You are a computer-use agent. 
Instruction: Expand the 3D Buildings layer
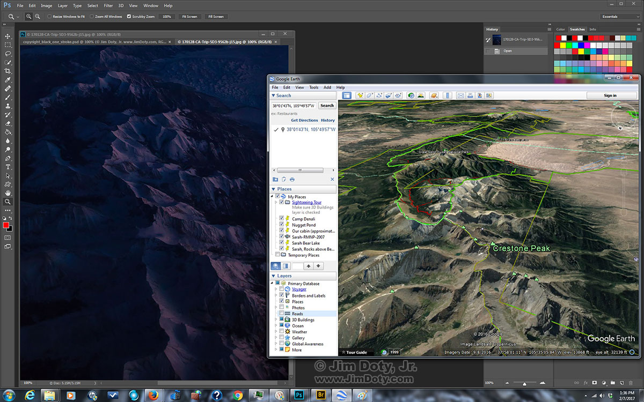click(276, 320)
